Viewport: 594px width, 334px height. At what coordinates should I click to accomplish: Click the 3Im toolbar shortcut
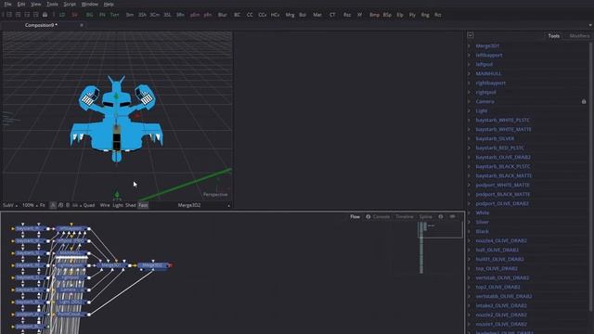tap(130, 15)
